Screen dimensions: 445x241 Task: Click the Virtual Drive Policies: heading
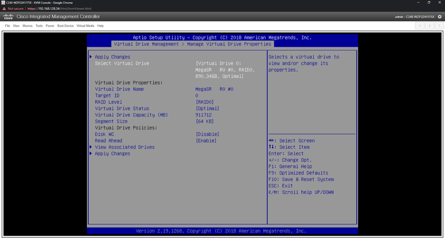[x=126, y=128]
